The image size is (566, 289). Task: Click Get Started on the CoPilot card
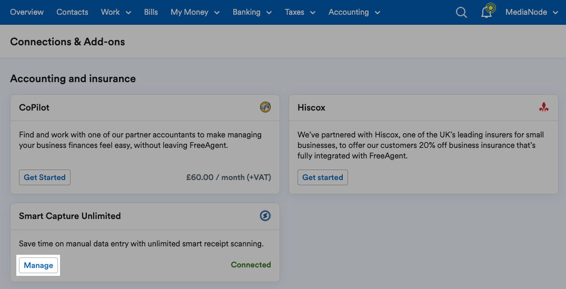[45, 177]
